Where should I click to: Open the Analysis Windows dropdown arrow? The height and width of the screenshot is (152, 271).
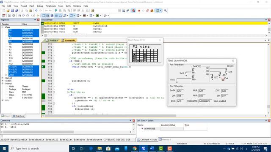tap(87, 16)
